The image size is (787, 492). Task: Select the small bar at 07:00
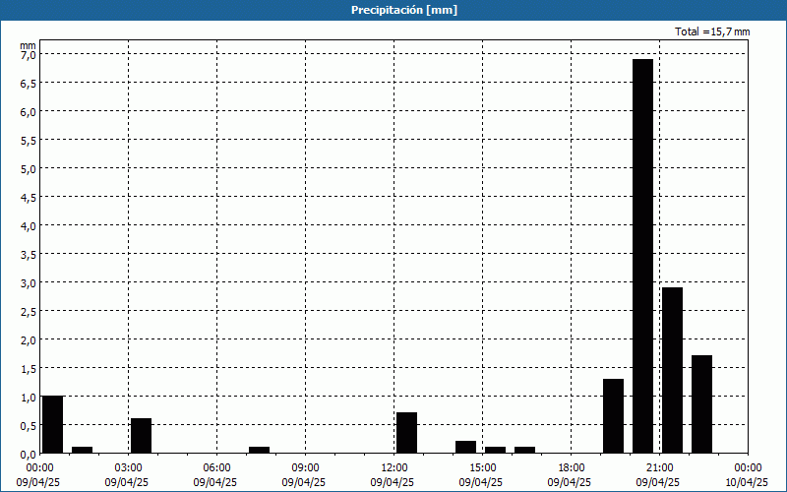[x=259, y=450]
